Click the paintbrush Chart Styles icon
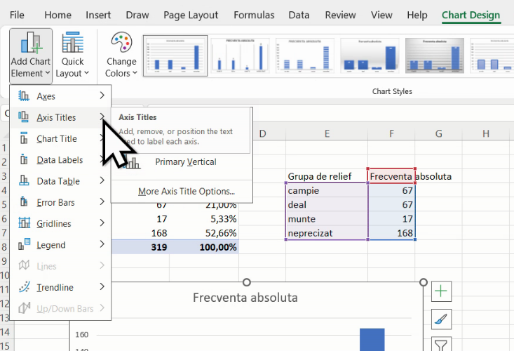514x351 pixels. point(441,319)
